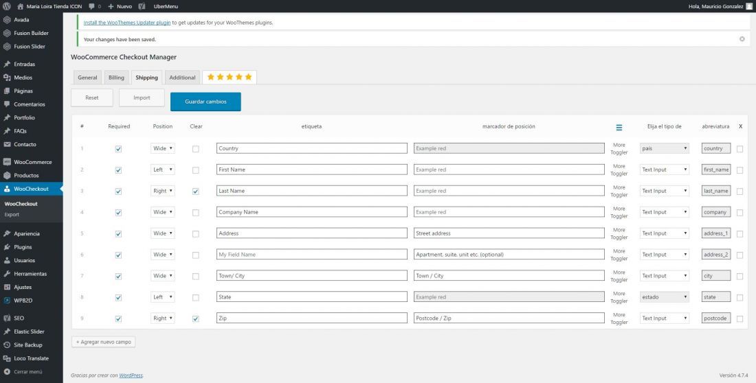This screenshot has width=756, height=383.
Task: Switch to the General tab
Action: click(x=87, y=78)
